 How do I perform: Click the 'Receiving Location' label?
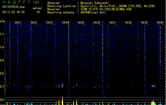click(61, 6)
